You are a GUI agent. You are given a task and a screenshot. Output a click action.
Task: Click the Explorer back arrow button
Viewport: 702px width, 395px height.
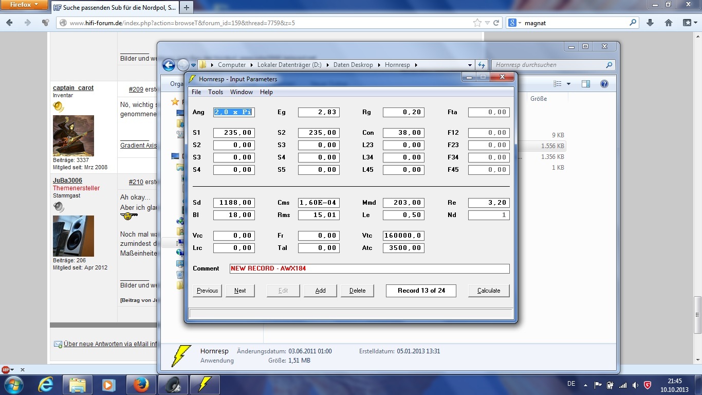tap(169, 65)
